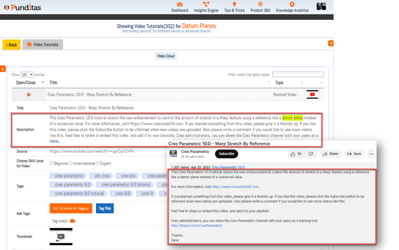Expand the left orange side panel arrow
This screenshot has height=250, width=399.
tap(2, 69)
